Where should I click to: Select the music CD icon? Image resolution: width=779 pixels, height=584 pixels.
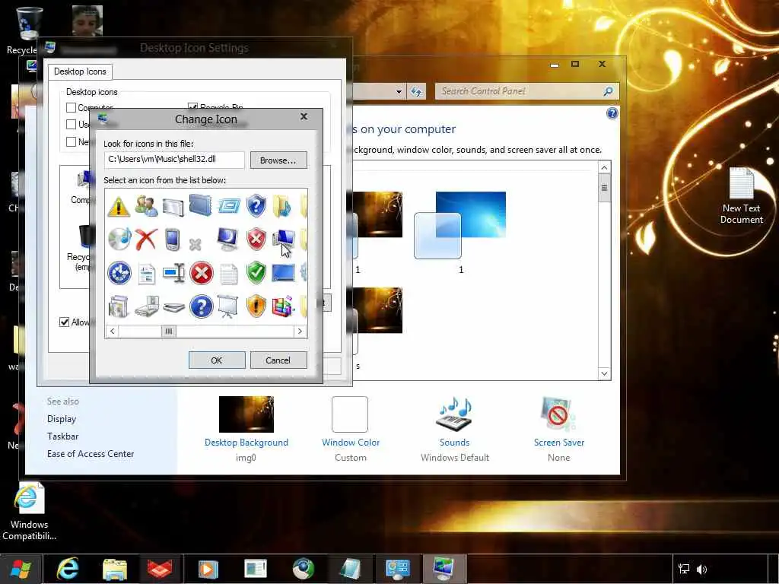(x=119, y=239)
